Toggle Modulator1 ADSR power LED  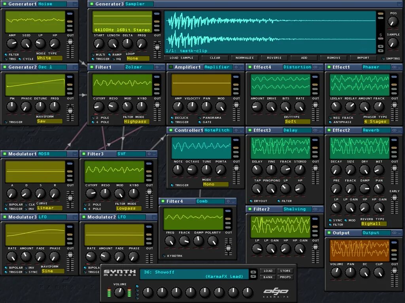click(4, 154)
